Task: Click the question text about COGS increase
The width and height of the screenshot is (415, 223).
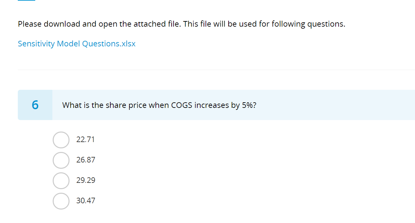Action: click(159, 105)
